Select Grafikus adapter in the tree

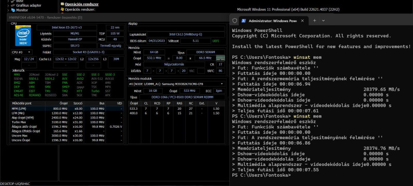(29, 5)
